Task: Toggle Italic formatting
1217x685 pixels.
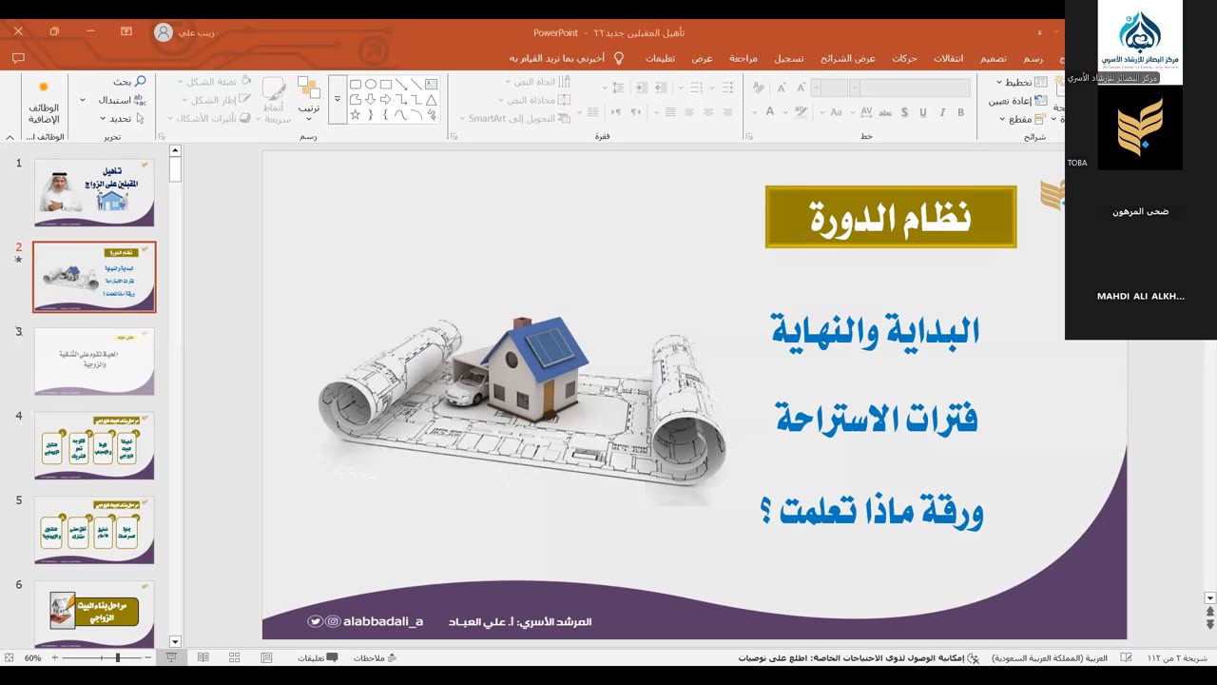Action: 941,112
